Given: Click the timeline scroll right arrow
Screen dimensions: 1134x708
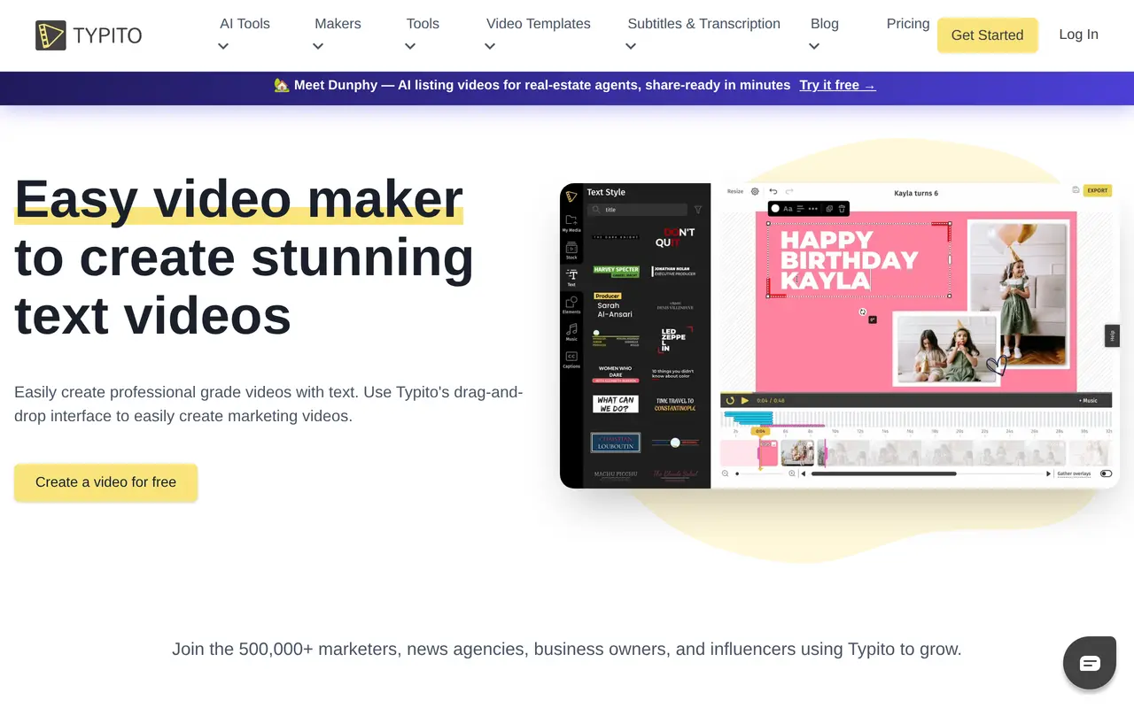Looking at the screenshot, I should (x=1049, y=473).
